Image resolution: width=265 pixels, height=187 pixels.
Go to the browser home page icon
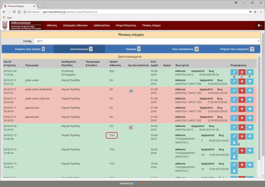(19, 12)
